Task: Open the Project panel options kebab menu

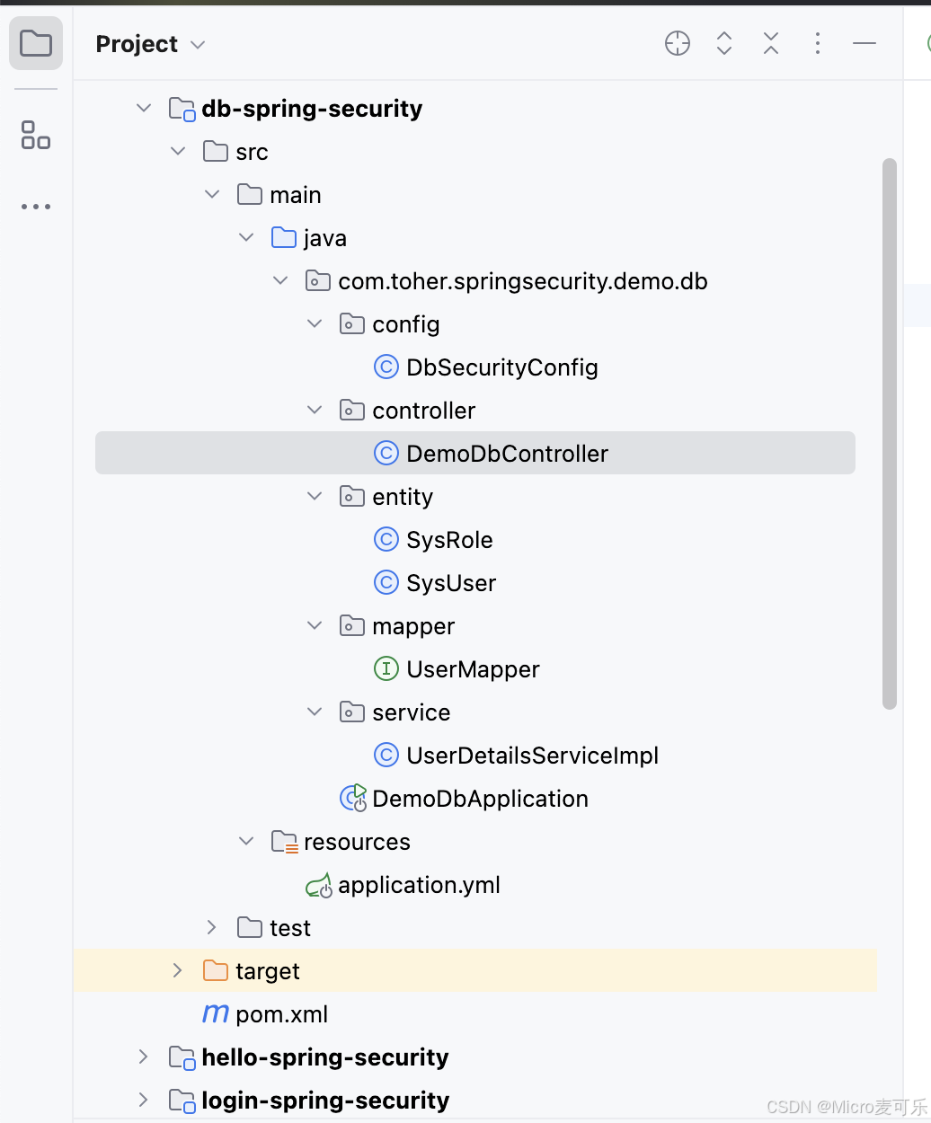Action: [x=817, y=43]
